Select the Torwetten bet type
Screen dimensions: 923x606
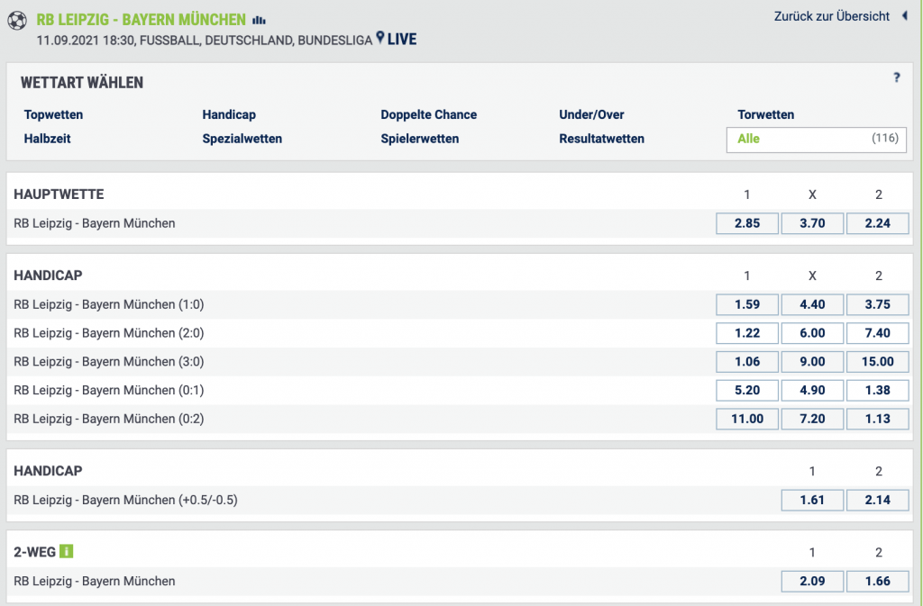(766, 114)
